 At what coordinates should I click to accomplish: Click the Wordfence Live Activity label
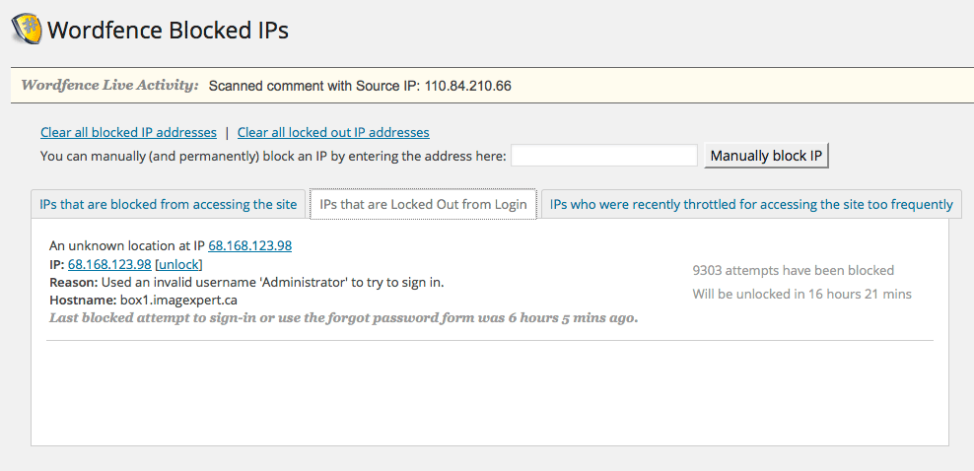coord(110,85)
